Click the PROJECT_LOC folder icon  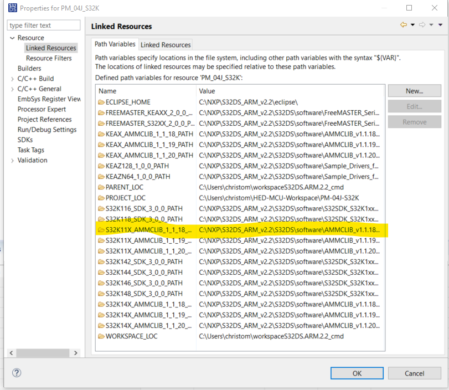(x=101, y=198)
